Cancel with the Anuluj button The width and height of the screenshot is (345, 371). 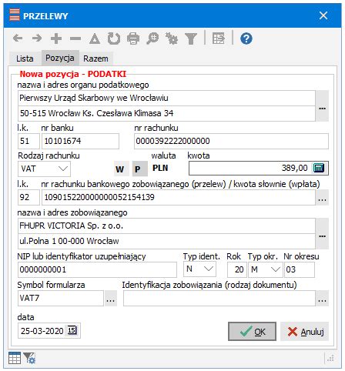305,332
